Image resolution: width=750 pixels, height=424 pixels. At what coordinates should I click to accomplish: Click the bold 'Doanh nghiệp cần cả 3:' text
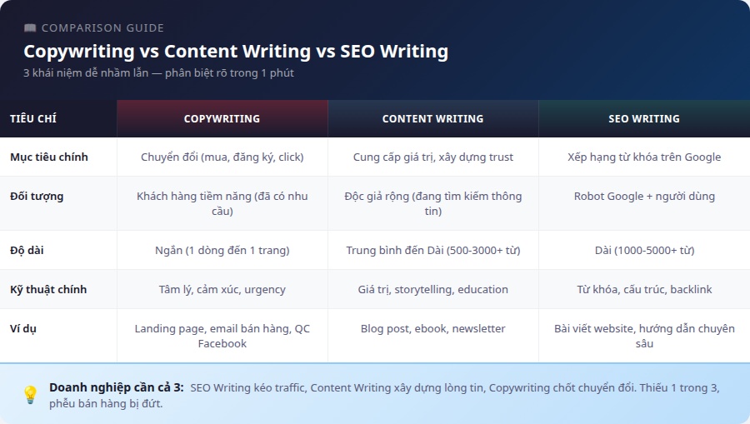click(116, 387)
